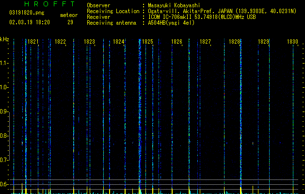
Task: Click the meteor count 29
Action: (70, 22)
